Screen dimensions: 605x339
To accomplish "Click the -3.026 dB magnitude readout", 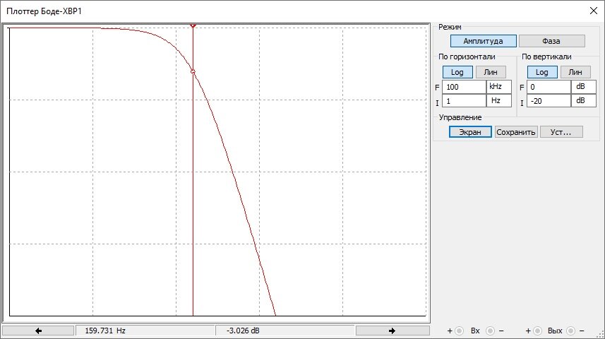I will 243,331.
